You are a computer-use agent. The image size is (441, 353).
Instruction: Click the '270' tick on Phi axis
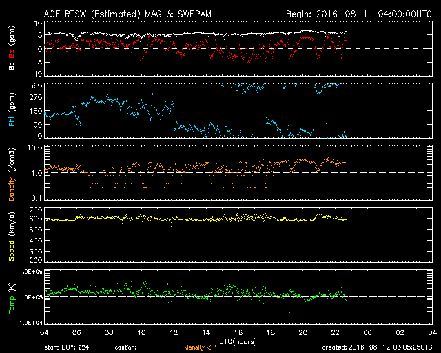36,97
